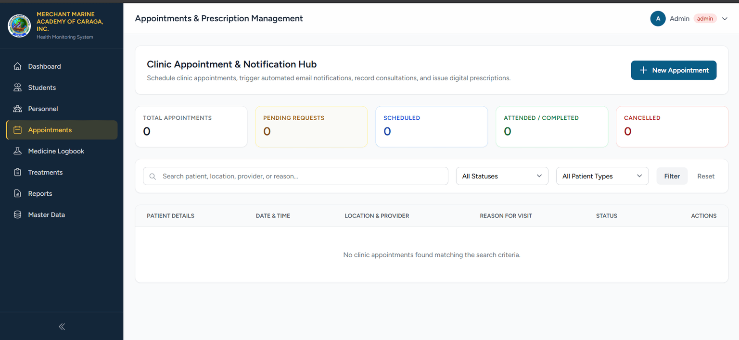Viewport: 739px width, 340px height.
Task: Open the All Patient Types dropdown
Action: coord(602,176)
